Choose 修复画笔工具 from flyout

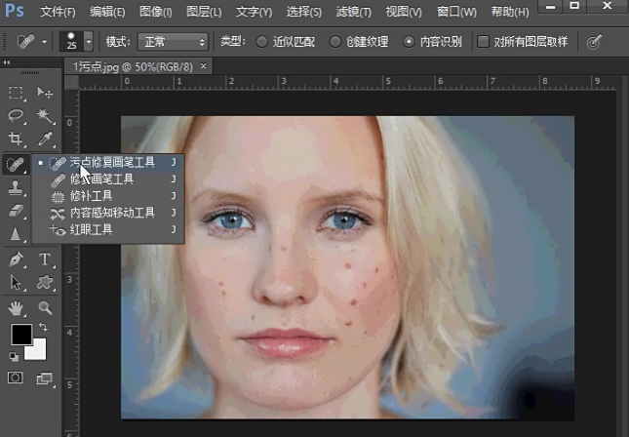tap(108, 179)
